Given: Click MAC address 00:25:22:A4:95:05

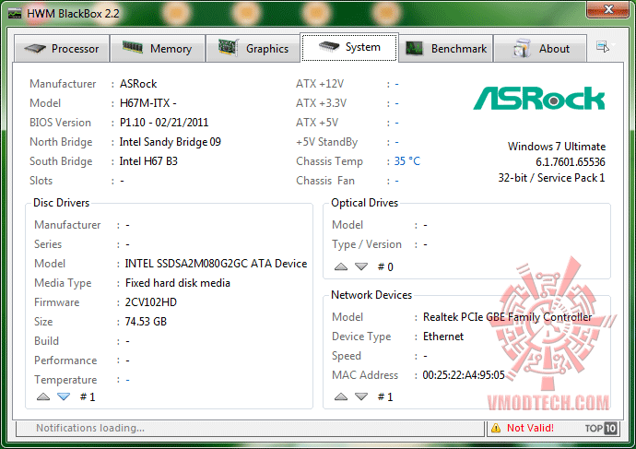Looking at the screenshot, I should 464,375.
